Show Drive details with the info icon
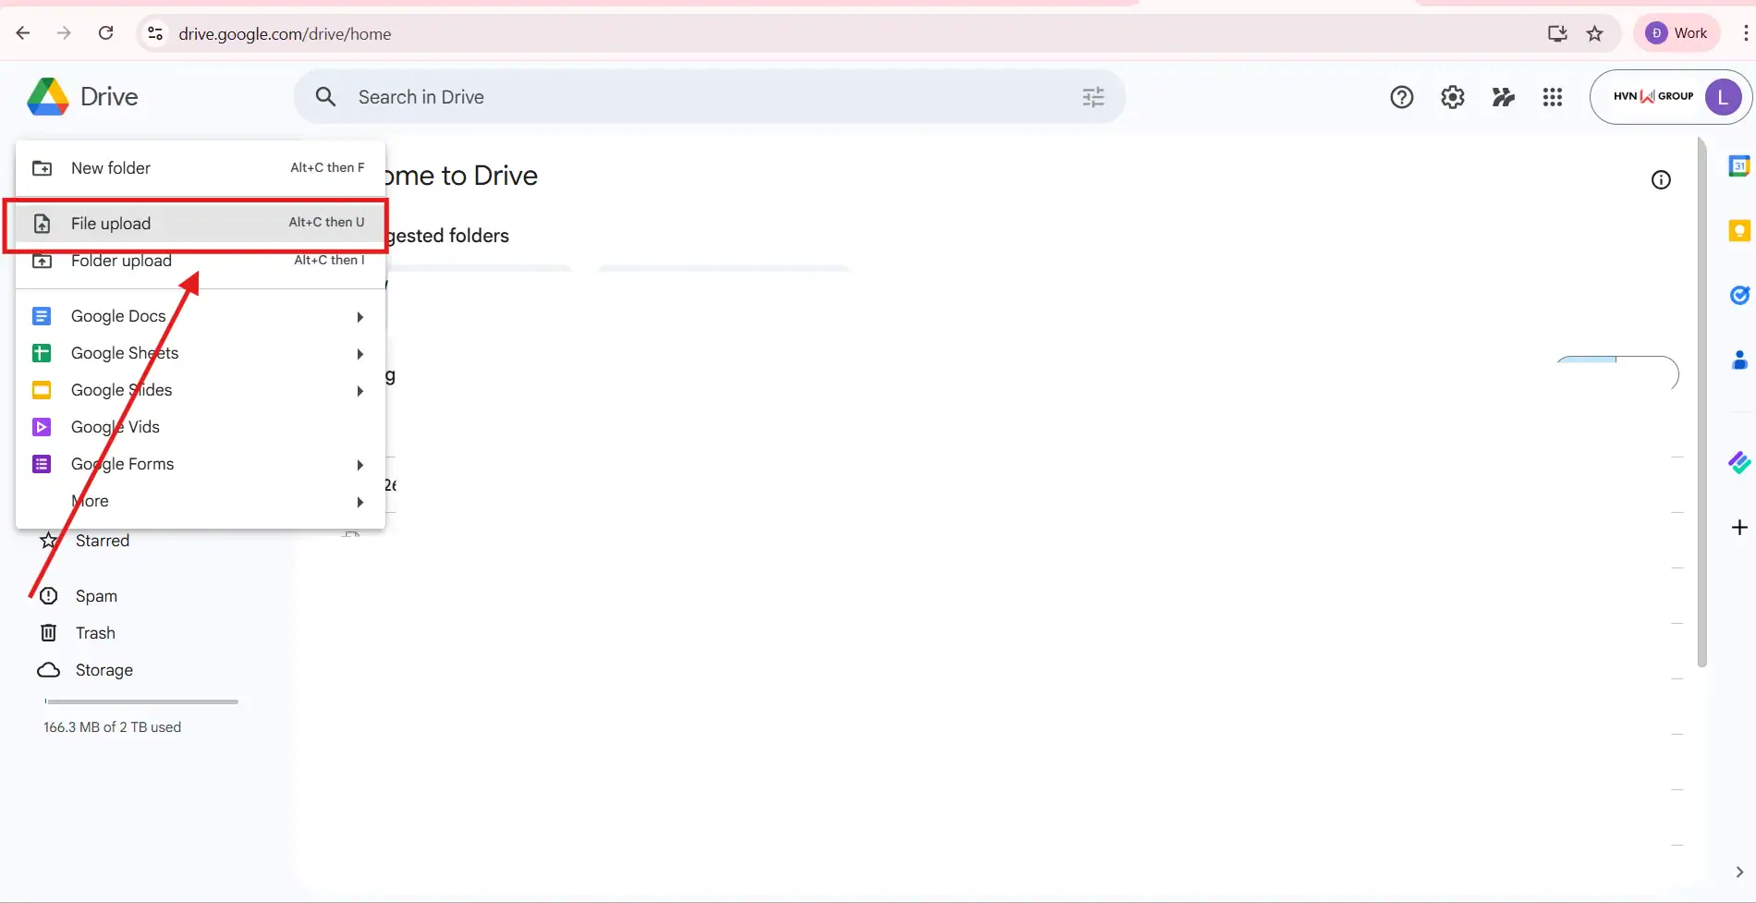 [1660, 178]
